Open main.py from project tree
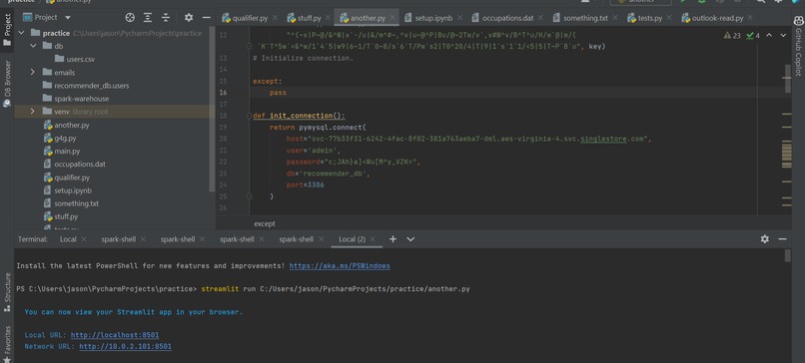 (x=62, y=152)
